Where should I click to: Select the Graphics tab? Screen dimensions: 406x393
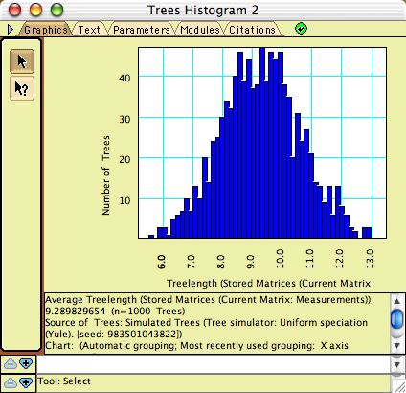pos(46,30)
